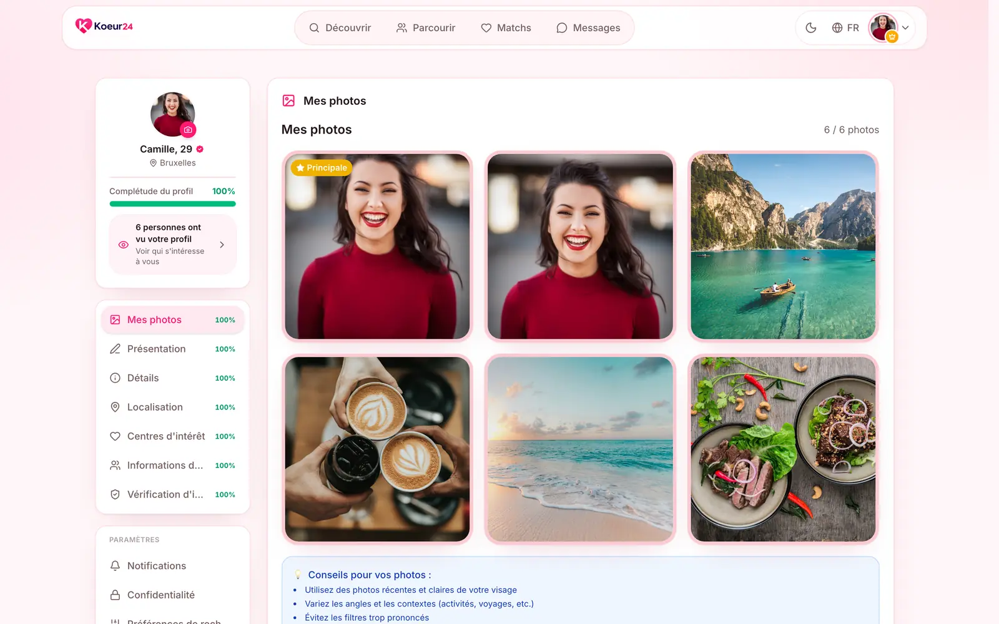Image resolution: width=999 pixels, height=624 pixels.
Task: Click the Mes photos header image icon
Action: tap(288, 100)
